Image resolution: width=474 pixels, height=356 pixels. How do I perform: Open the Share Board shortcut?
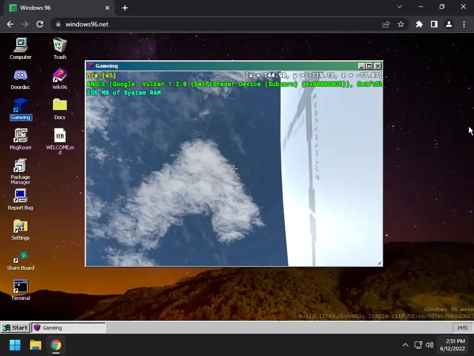point(20,261)
